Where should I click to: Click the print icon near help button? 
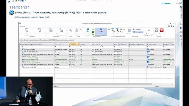pyautogui.click(x=169, y=26)
